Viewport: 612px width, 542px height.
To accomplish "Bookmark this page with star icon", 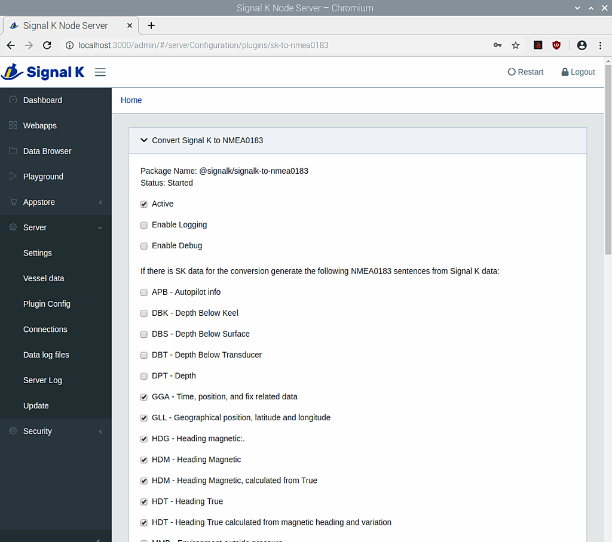I will pos(515,45).
